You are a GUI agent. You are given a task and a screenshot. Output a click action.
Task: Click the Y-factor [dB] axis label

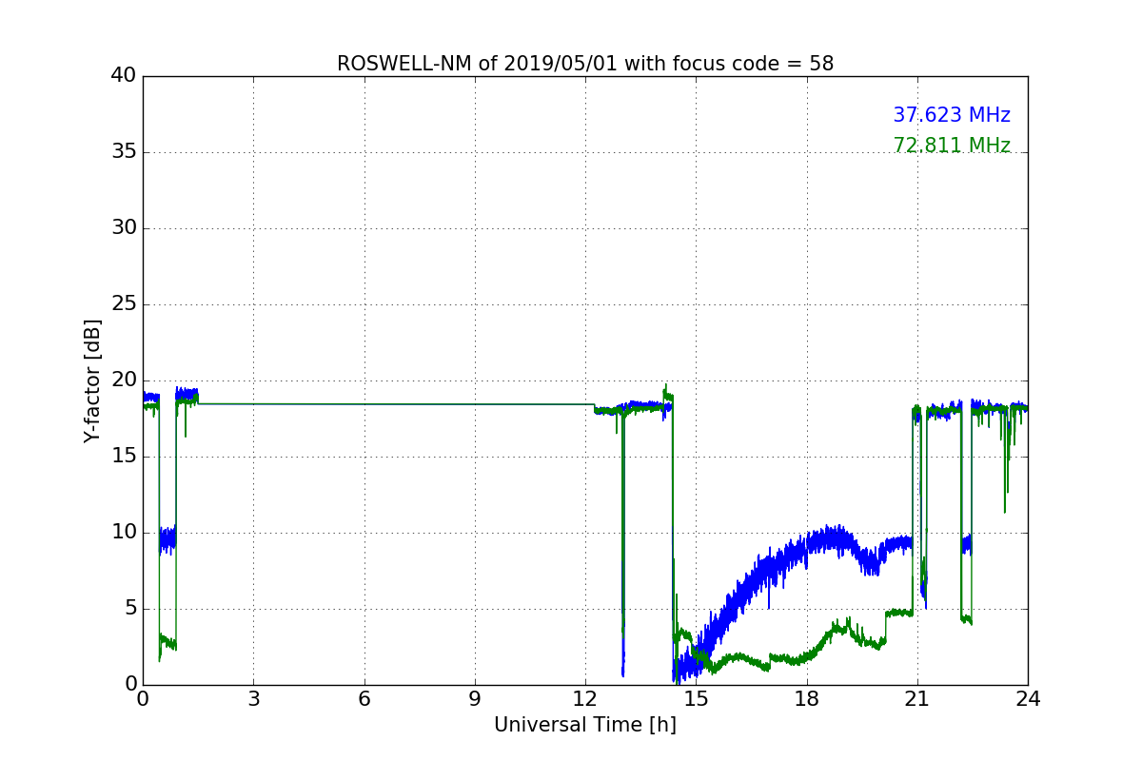click(x=92, y=380)
